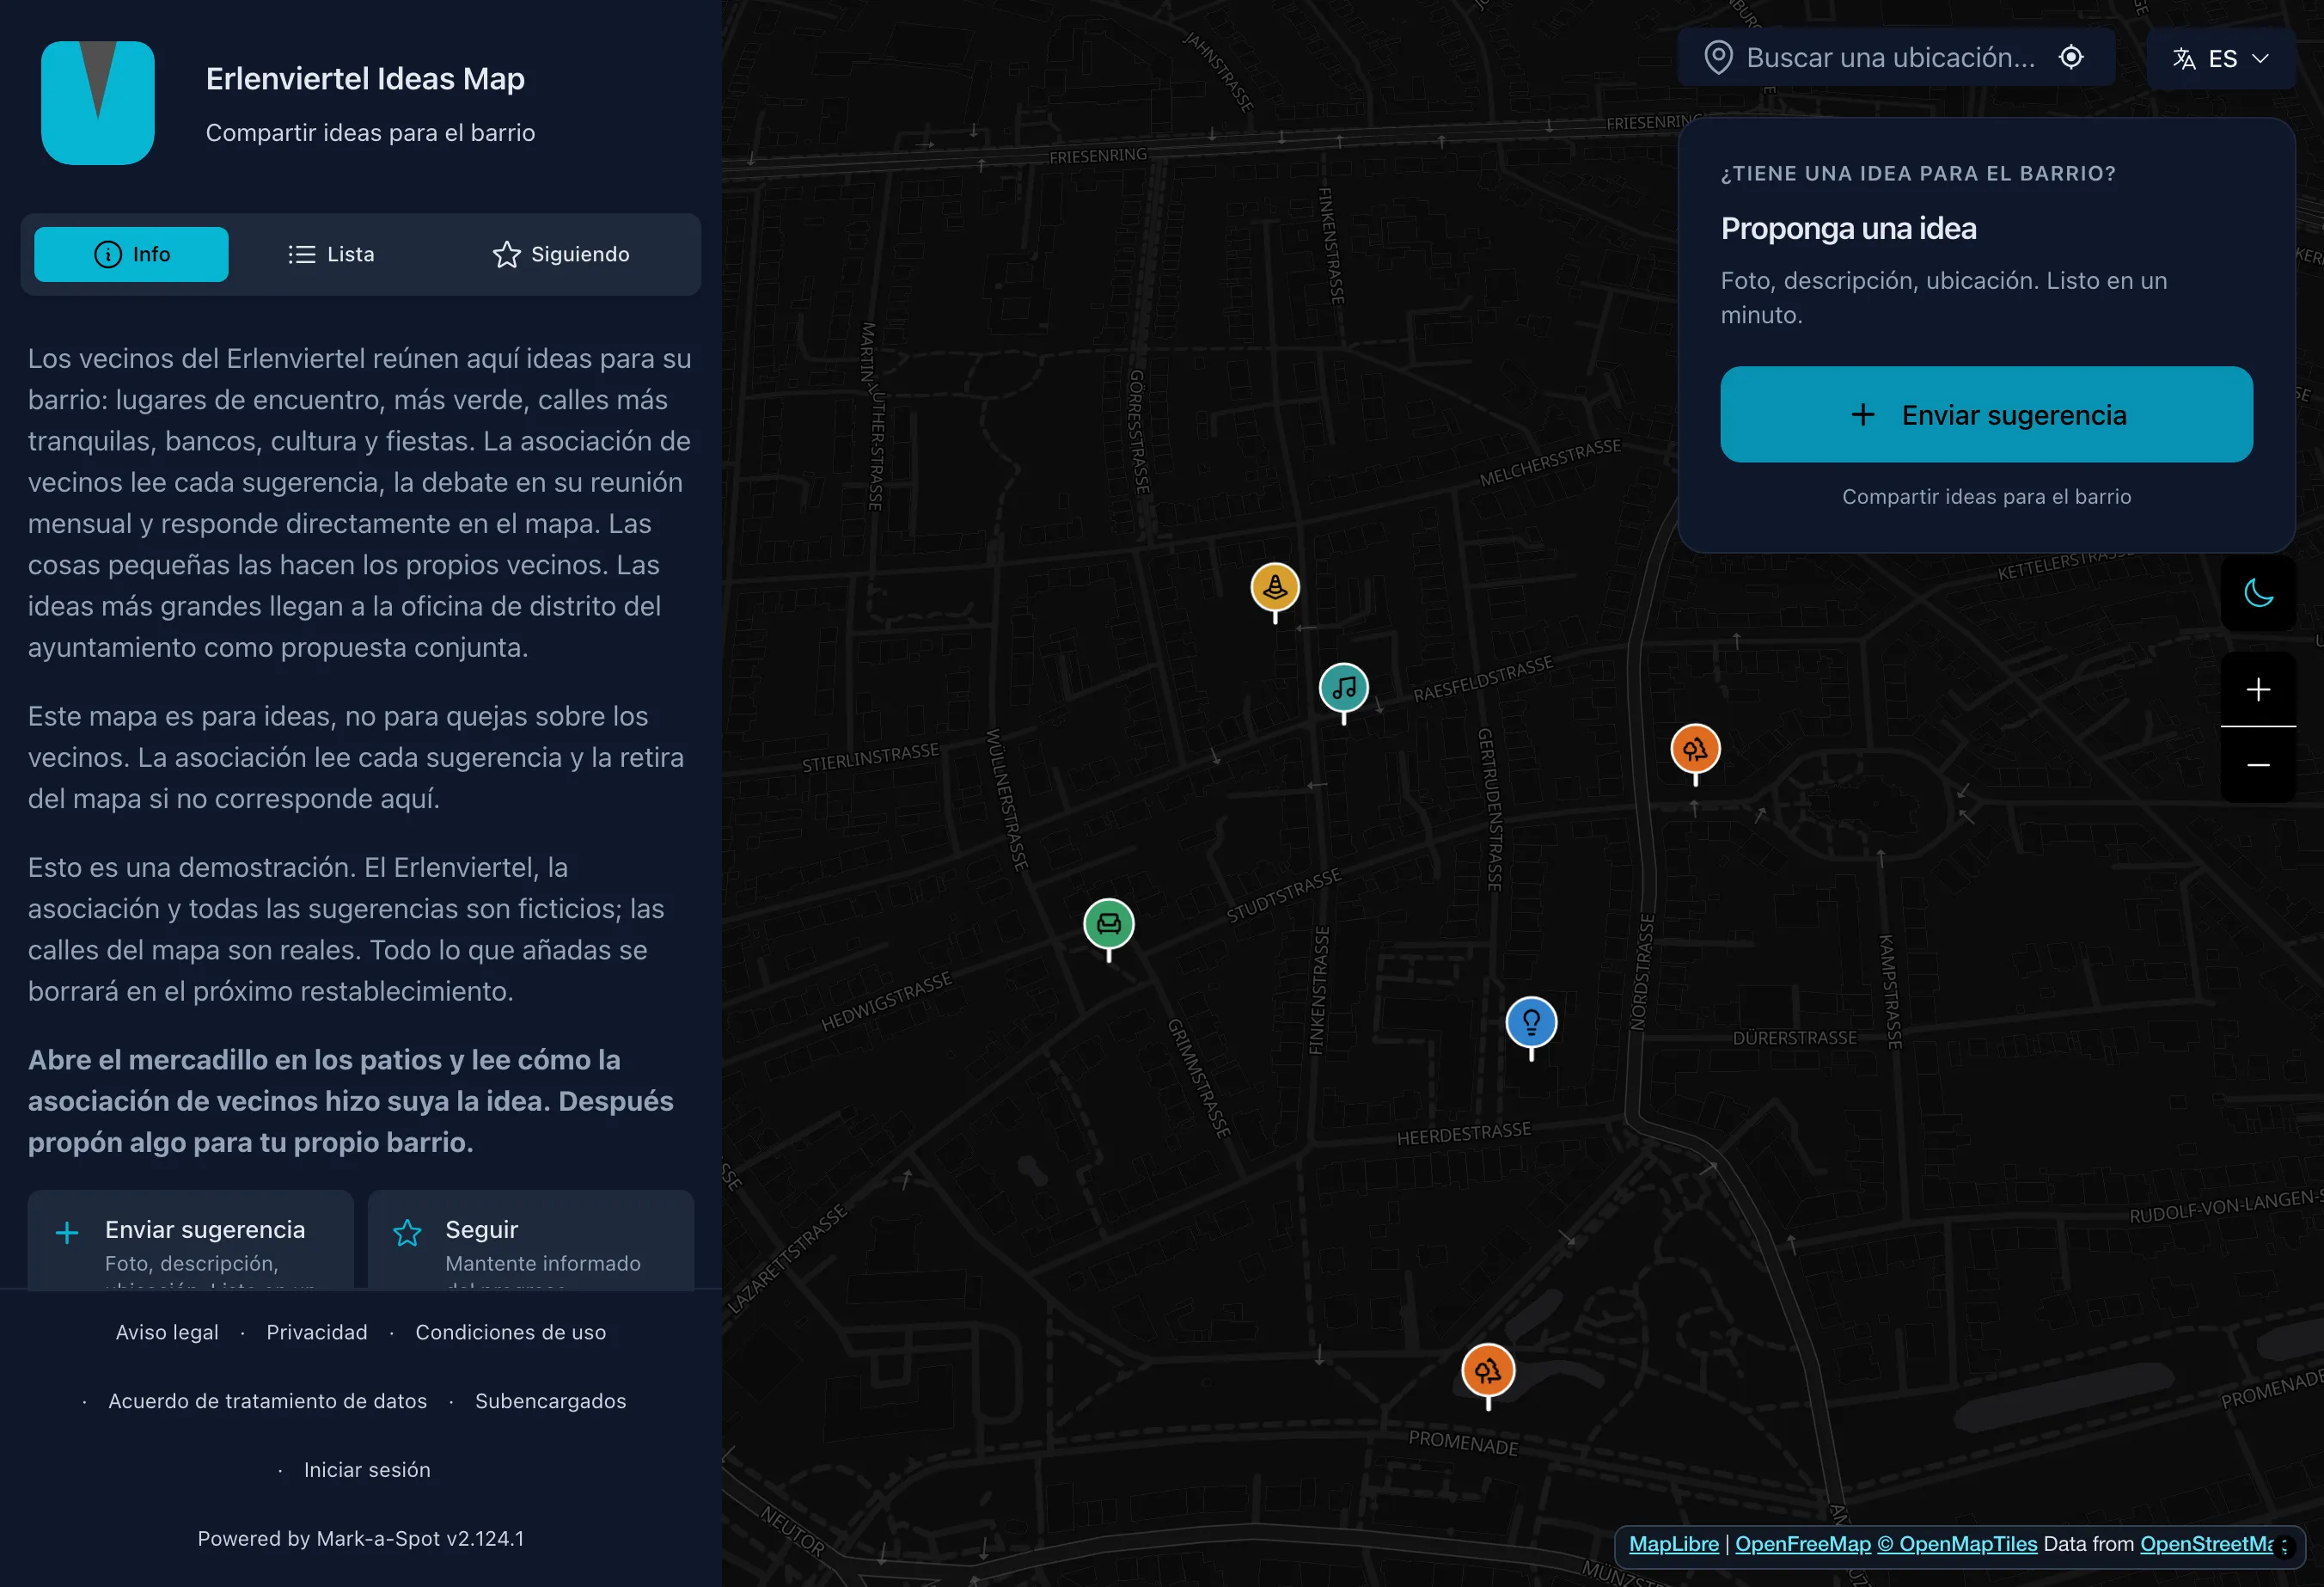The width and height of the screenshot is (2324, 1587).
Task: Open the Aviso legal link
Action: 167,1332
